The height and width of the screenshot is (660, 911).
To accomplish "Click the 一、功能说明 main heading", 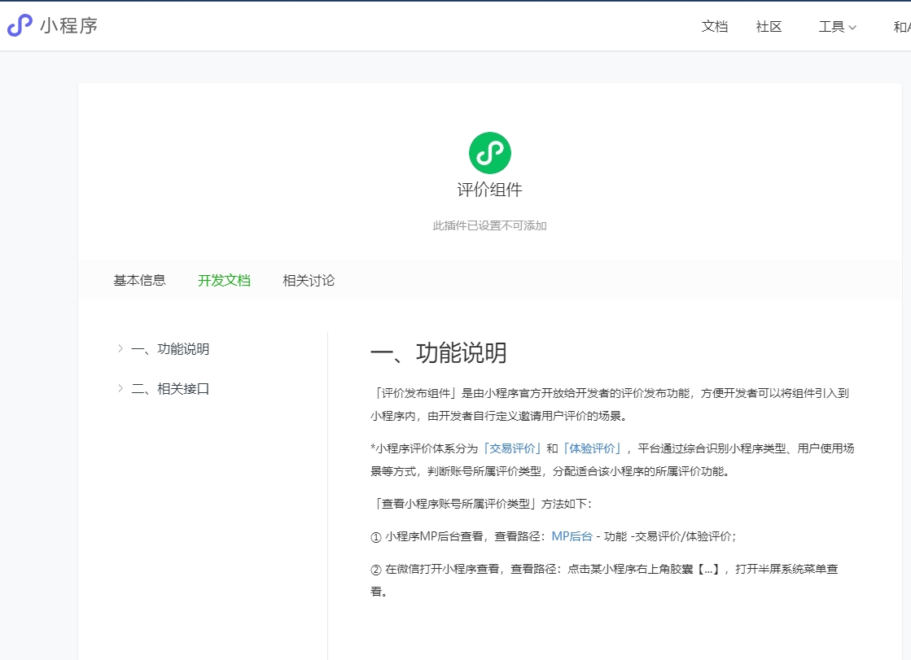I will (439, 353).
